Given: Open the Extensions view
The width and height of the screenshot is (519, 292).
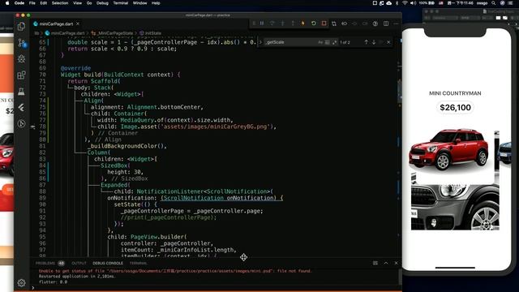Looking at the screenshot, I should 22,75.
